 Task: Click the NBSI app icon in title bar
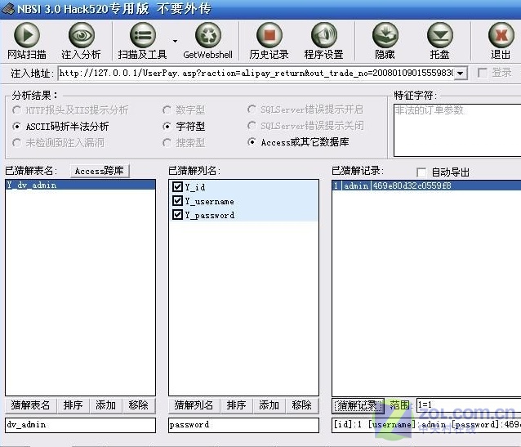[7, 8]
